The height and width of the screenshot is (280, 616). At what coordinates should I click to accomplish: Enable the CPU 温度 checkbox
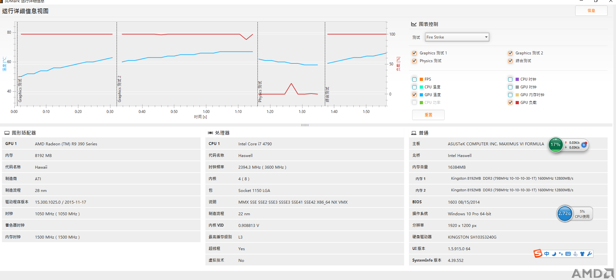pos(414,87)
